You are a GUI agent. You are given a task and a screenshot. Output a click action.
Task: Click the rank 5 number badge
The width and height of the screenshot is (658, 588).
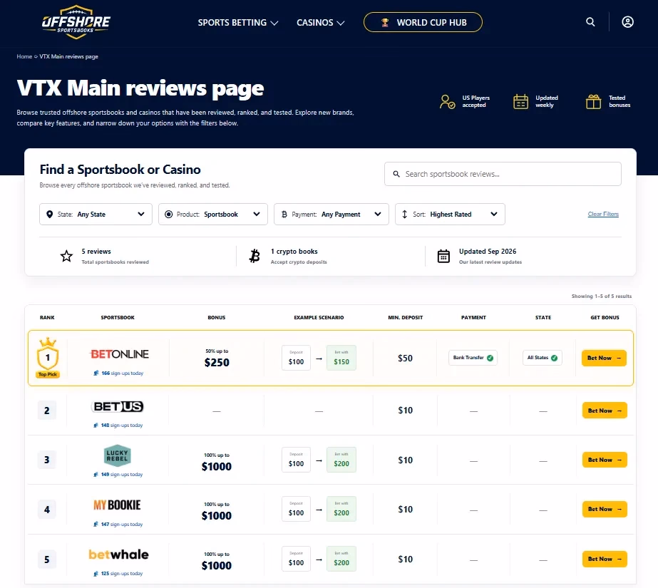pyautogui.click(x=46, y=559)
